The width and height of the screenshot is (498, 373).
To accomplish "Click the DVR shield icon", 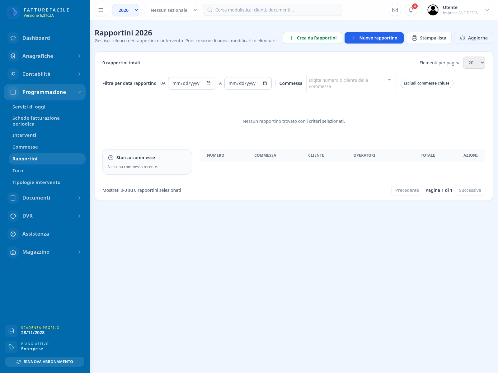I will [x=13, y=216].
